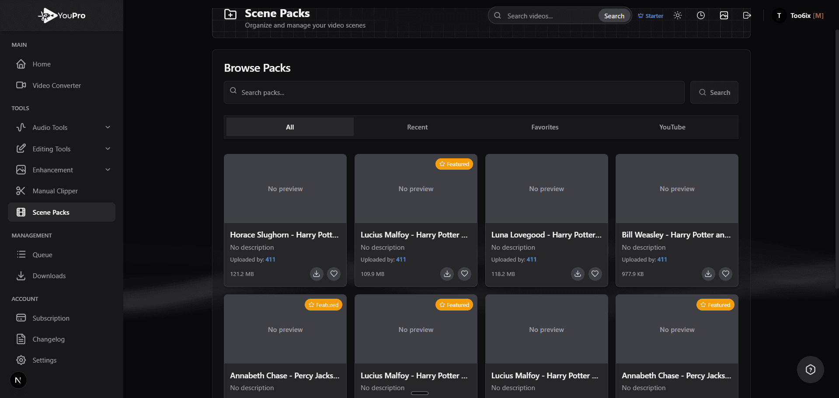Click the Editing Tools pencil icon
This screenshot has width=839, height=398.
[21, 149]
